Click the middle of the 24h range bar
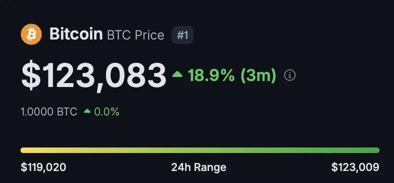This screenshot has height=183, width=394. click(x=200, y=150)
